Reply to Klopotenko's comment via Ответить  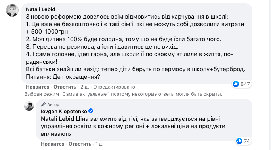(x=80, y=144)
